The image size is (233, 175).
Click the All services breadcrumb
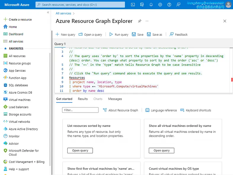(x=63, y=13)
